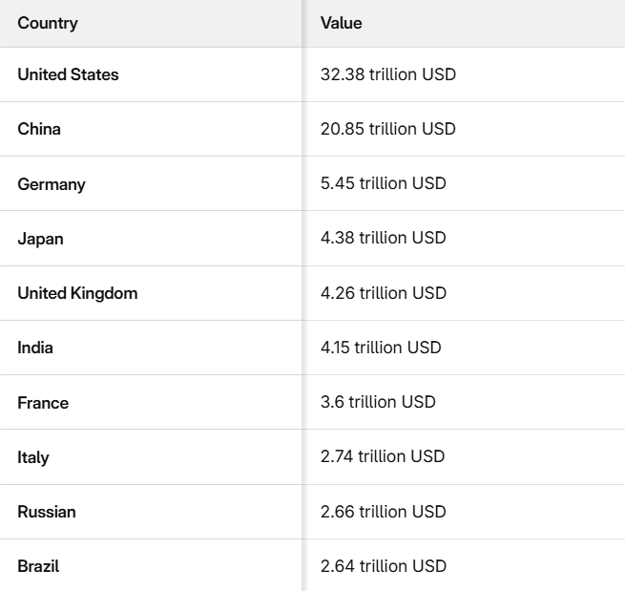Select the Germany country cell
Image resolution: width=625 pixels, height=591 pixels.
(x=52, y=184)
